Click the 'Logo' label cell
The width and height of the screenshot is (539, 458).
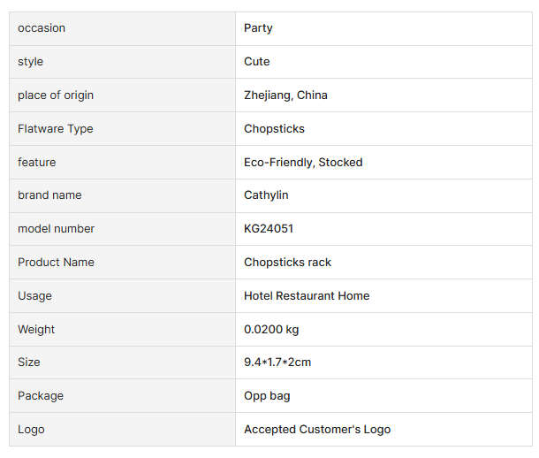(31, 430)
